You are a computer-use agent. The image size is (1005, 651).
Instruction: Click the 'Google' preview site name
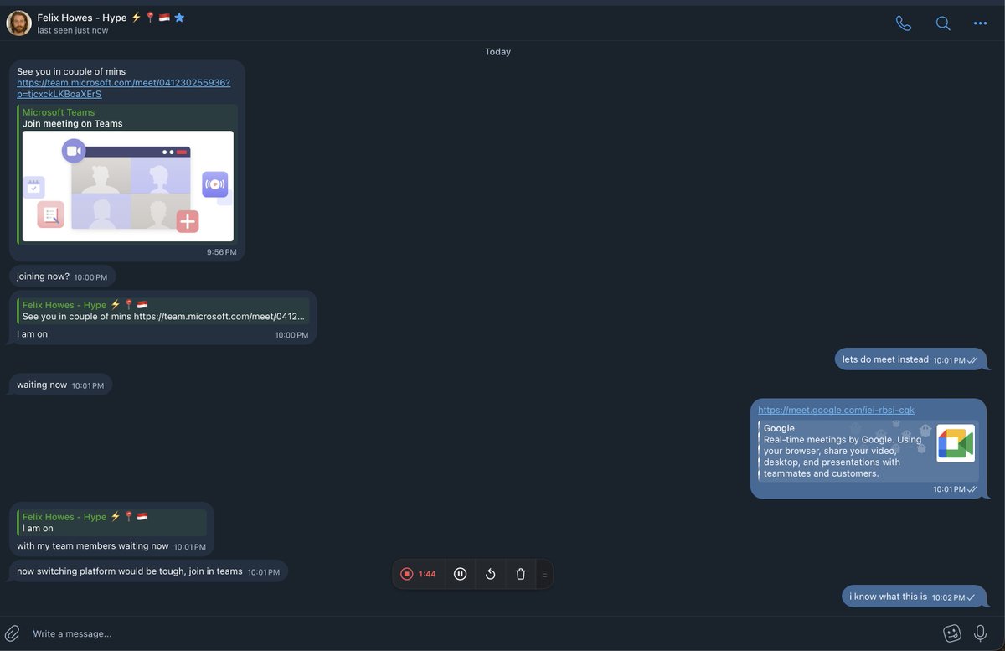tap(779, 428)
